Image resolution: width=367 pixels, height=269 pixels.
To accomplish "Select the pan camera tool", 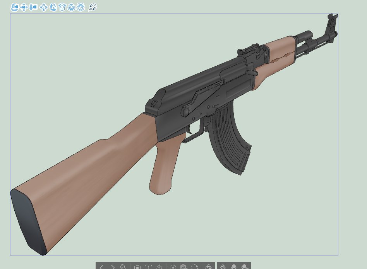I will point(24,7).
